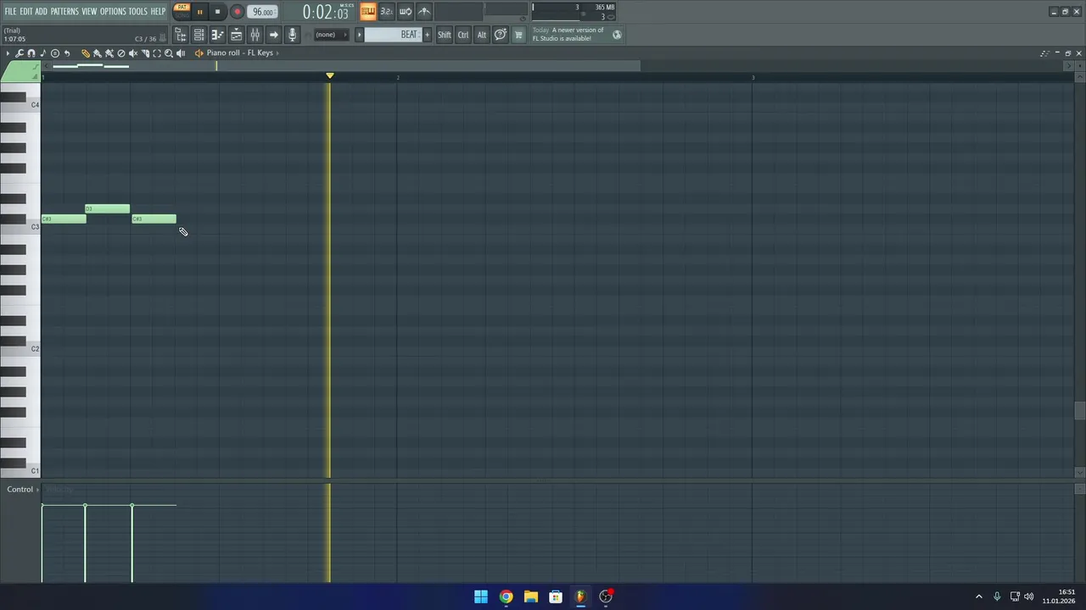Expand the Piano roll - FL Keys title arrow
The image size is (1086, 610).
tap(277, 53)
